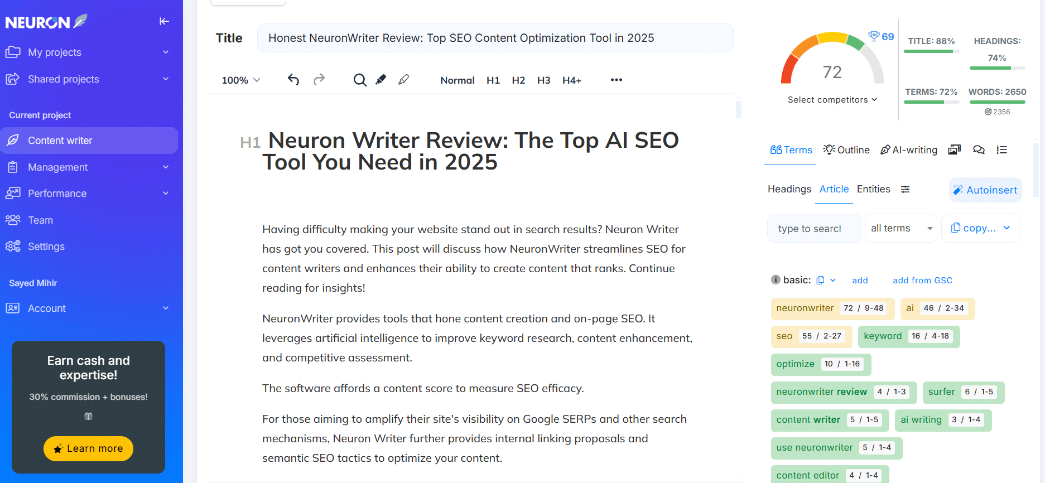The image size is (1045, 483).
Task: Redo the last edit
Action: (x=319, y=80)
